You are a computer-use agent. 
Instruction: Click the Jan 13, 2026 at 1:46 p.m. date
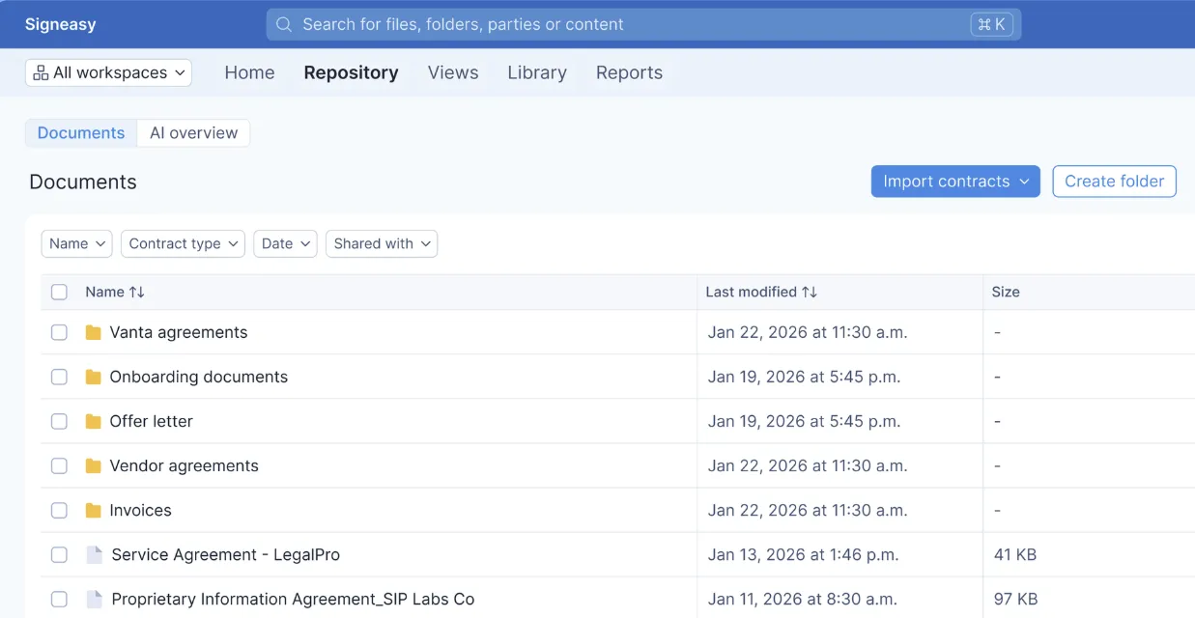point(803,554)
